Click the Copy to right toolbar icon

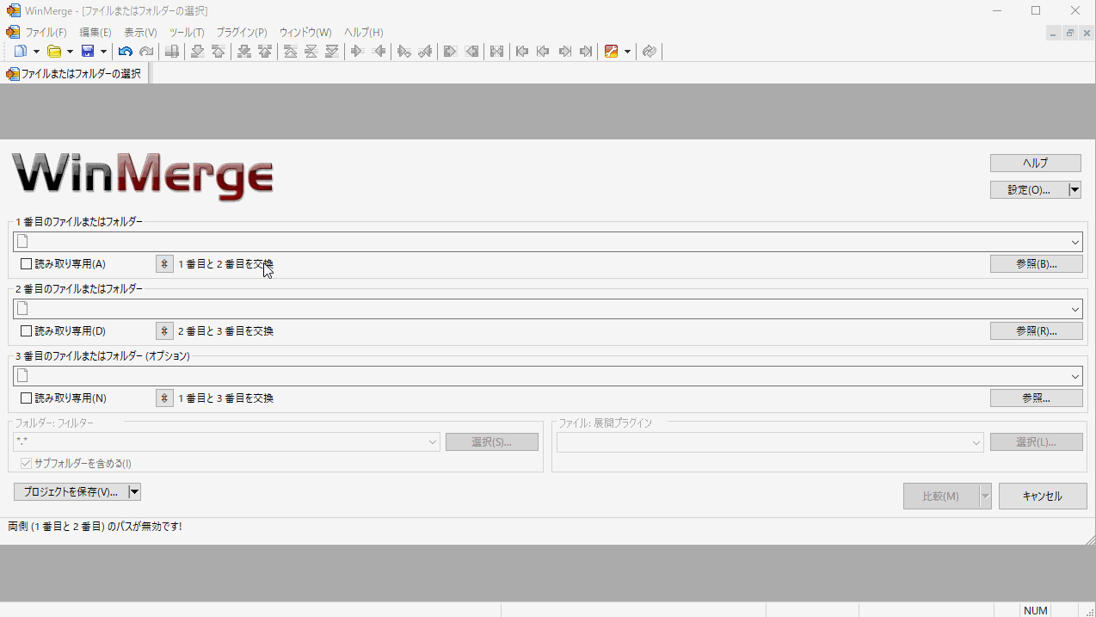tap(358, 52)
